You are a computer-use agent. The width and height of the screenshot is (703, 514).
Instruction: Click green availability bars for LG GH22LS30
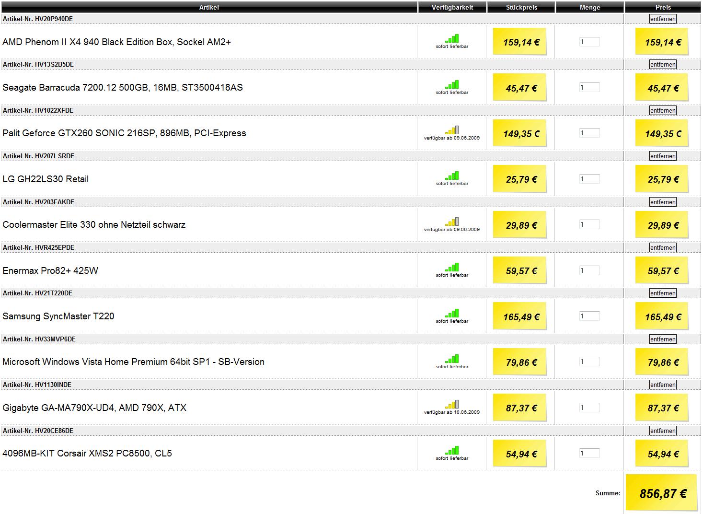pos(452,175)
